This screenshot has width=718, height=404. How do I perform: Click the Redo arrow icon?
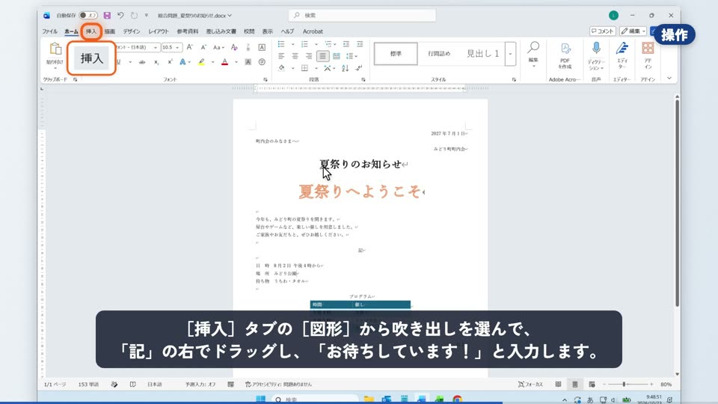(x=134, y=15)
